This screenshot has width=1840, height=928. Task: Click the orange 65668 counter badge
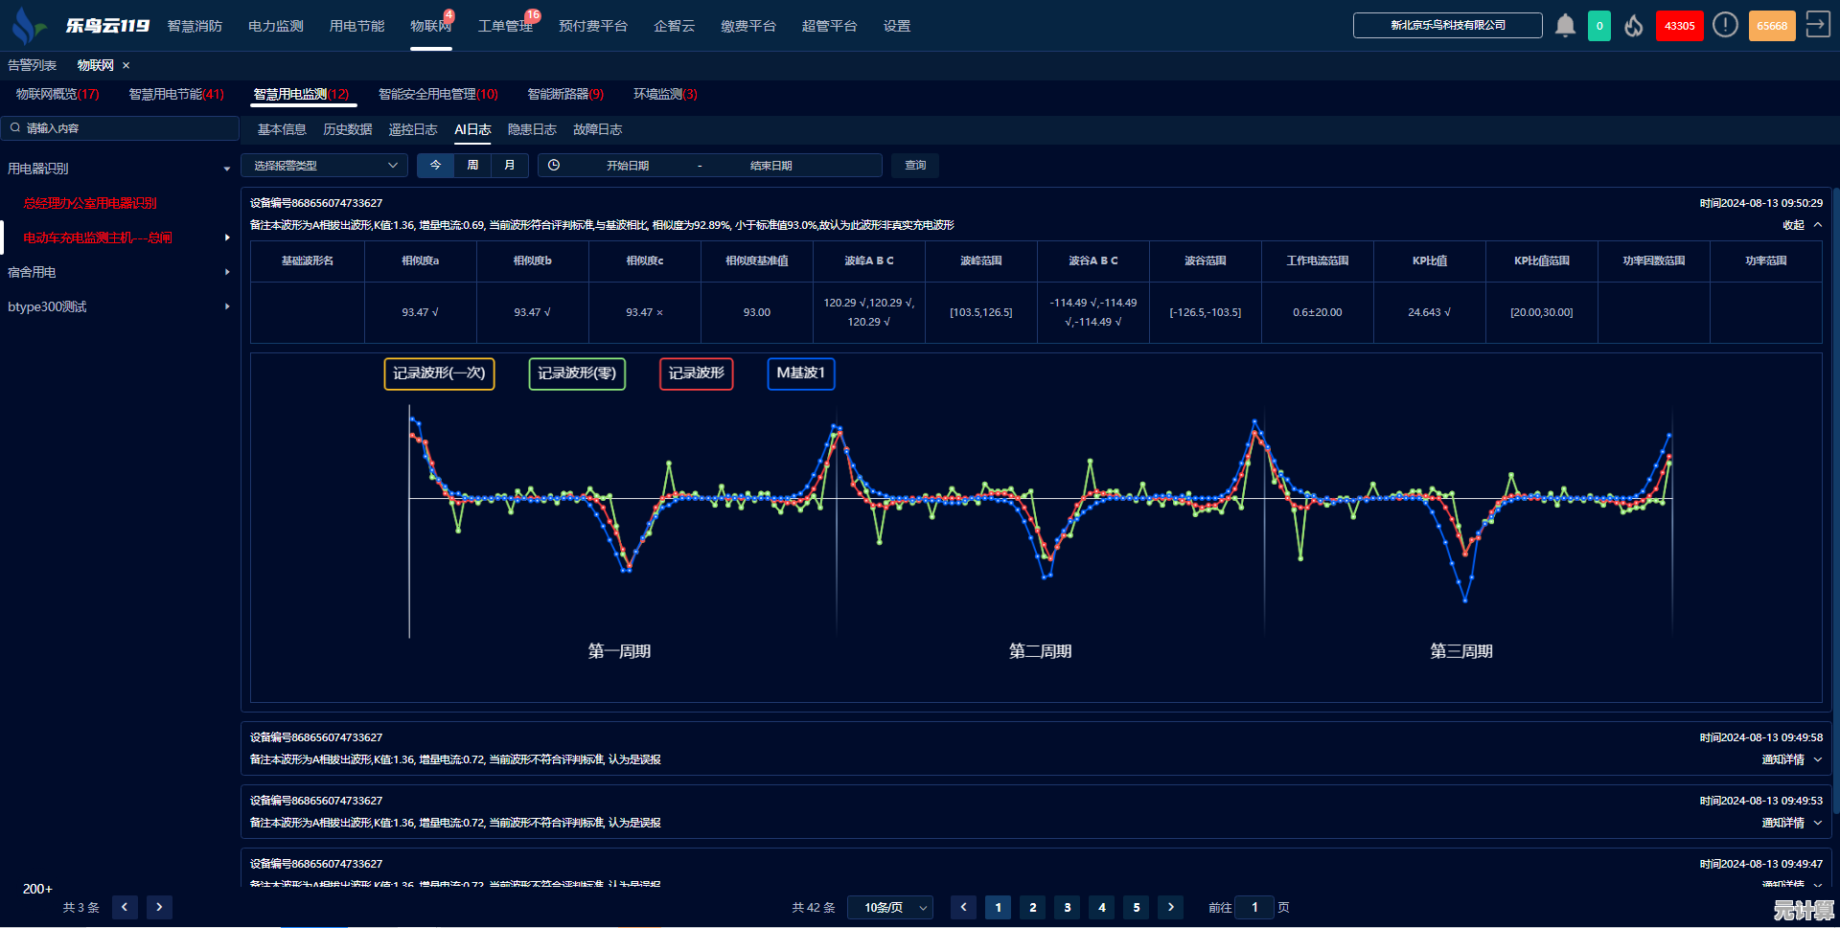coord(1772,26)
